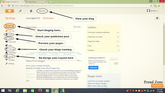Viewport: 165px width, 93px height.
Task: Click the pencil create-post icon
Action: click(20, 11)
